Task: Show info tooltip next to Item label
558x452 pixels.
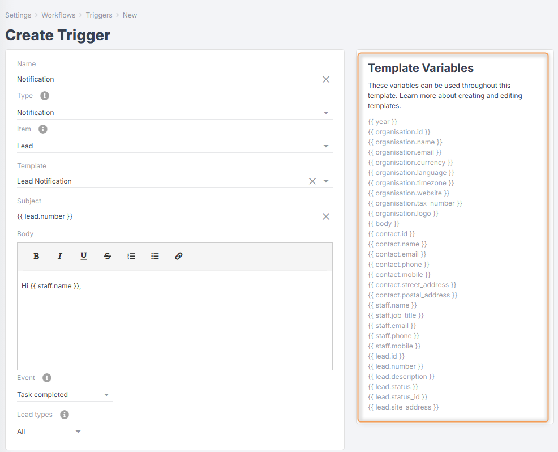Action: (x=42, y=129)
